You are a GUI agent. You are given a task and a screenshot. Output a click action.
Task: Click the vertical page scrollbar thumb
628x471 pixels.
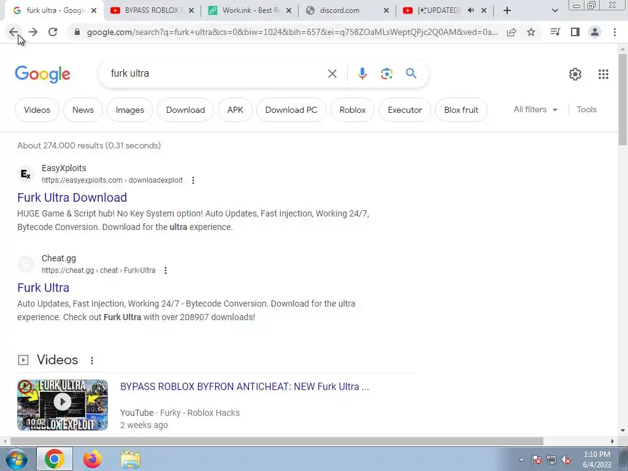tap(622, 99)
